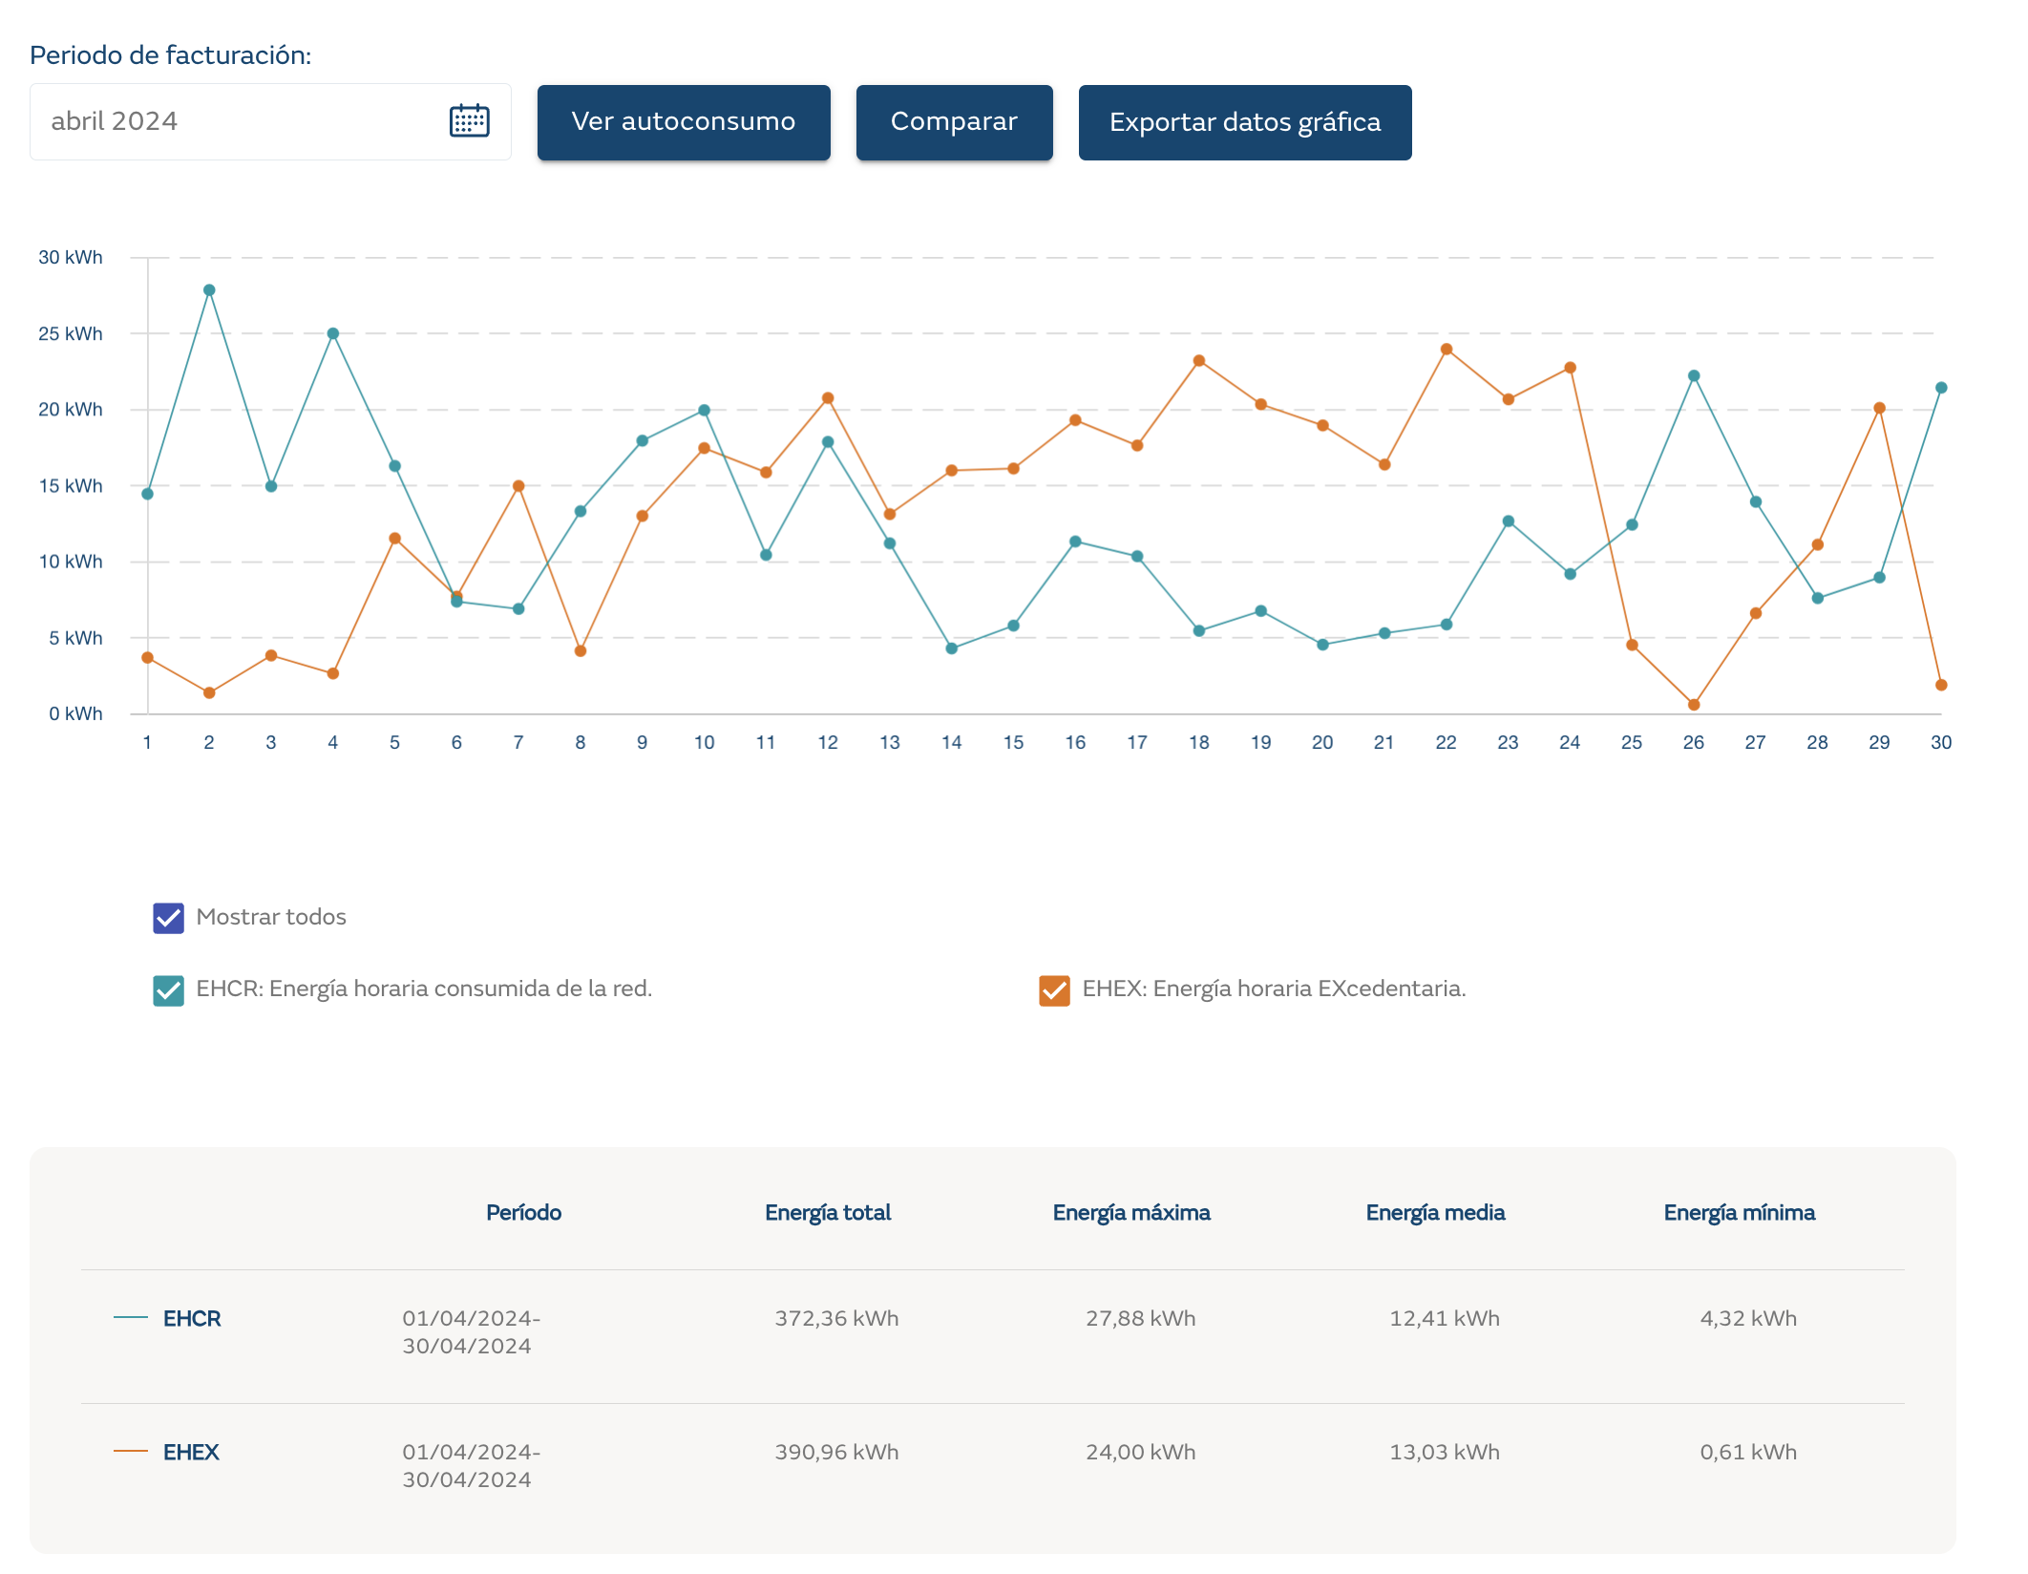
Task: Click the EHCR data point on day 26
Action: (x=1694, y=376)
